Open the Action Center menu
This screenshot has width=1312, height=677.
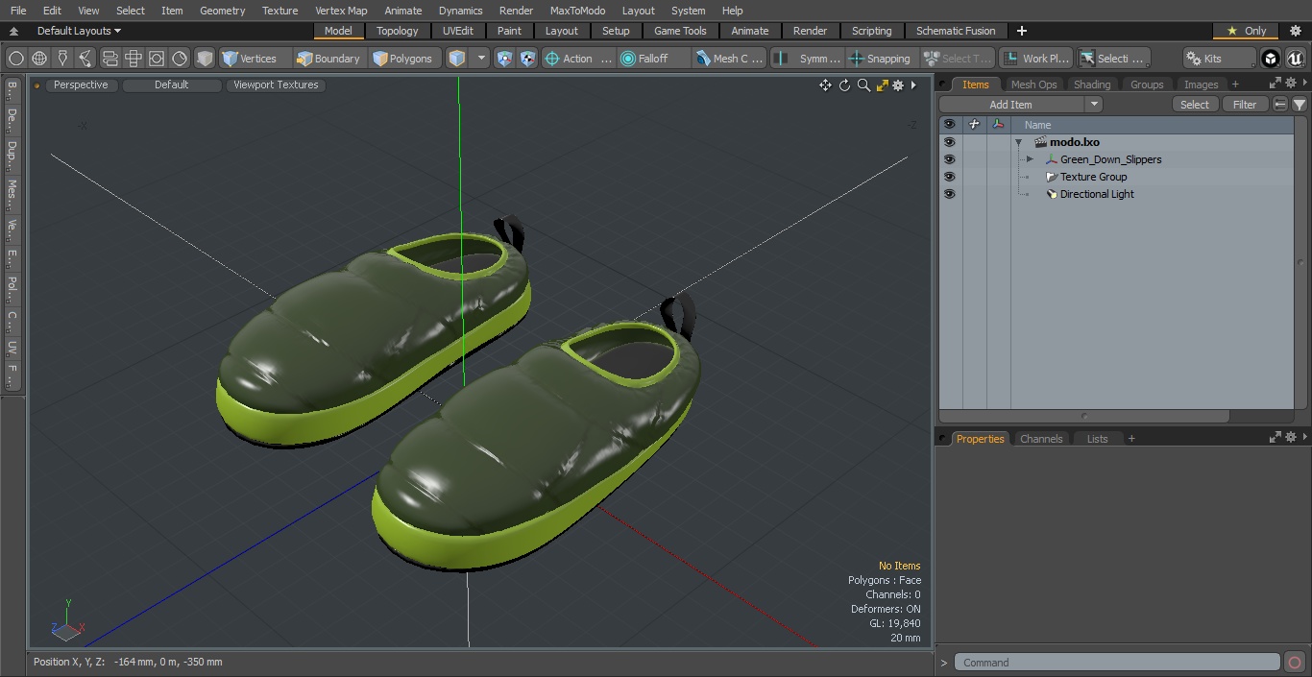578,59
